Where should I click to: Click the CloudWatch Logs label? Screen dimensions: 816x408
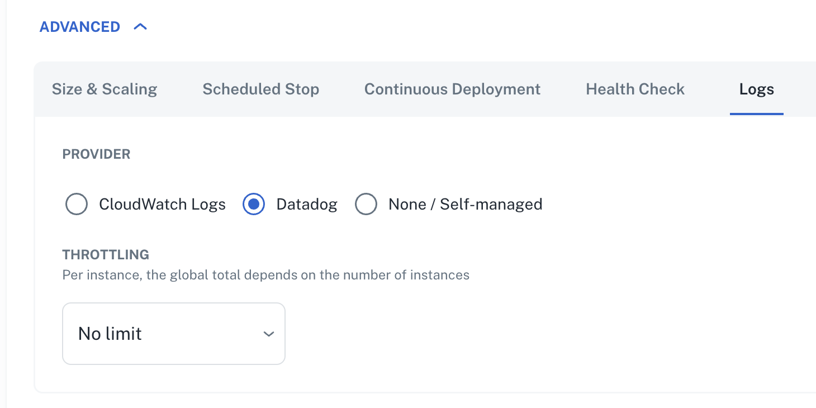[162, 204]
